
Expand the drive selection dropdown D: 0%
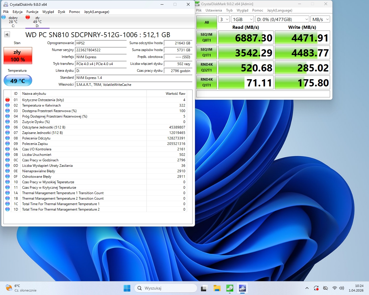pyautogui.click(x=282, y=19)
